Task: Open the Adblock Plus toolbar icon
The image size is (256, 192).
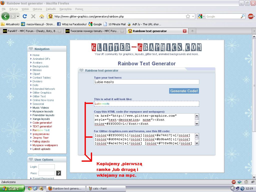Action: (250, 16)
